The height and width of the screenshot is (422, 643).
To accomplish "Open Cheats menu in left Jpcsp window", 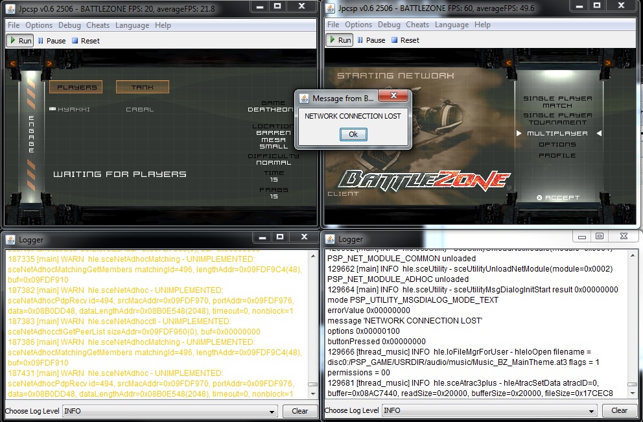I will (x=98, y=25).
